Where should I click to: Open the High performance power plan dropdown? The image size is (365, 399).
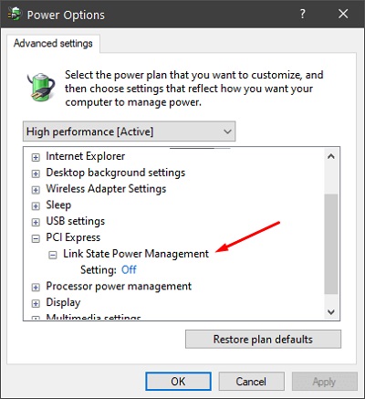pos(130,131)
